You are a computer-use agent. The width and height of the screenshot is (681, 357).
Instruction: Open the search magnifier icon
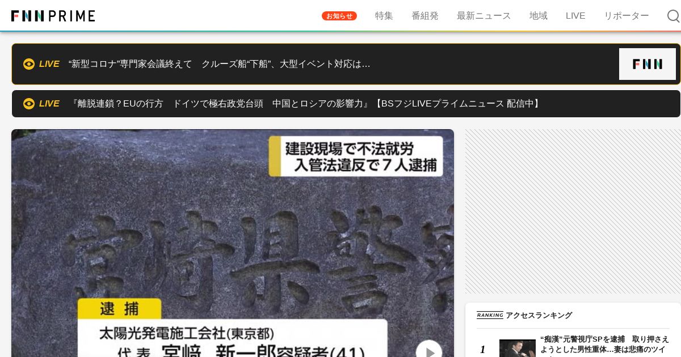673,16
